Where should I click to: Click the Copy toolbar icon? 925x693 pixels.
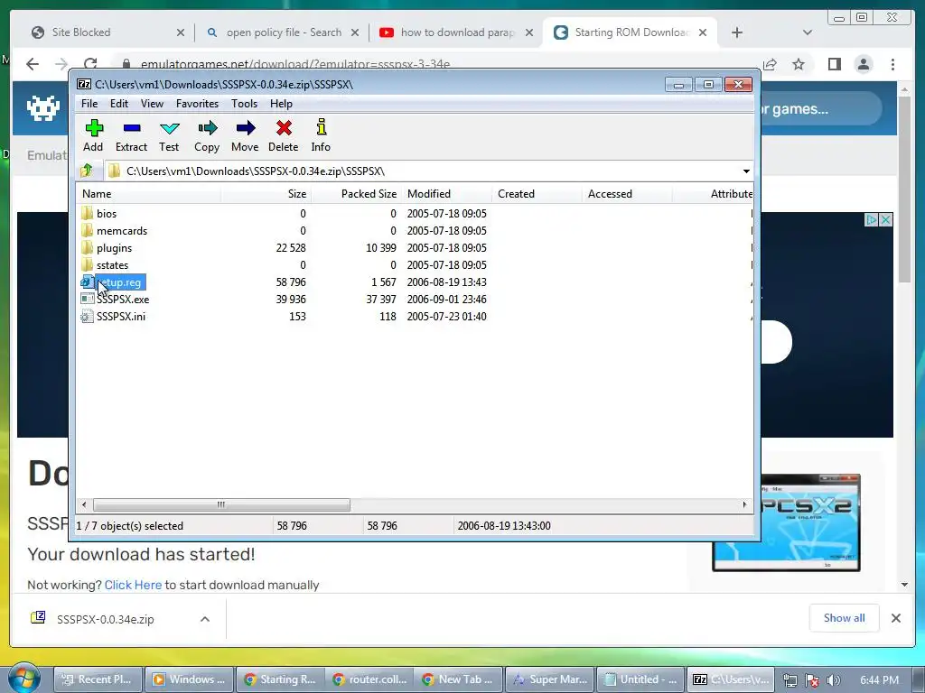pos(207,135)
